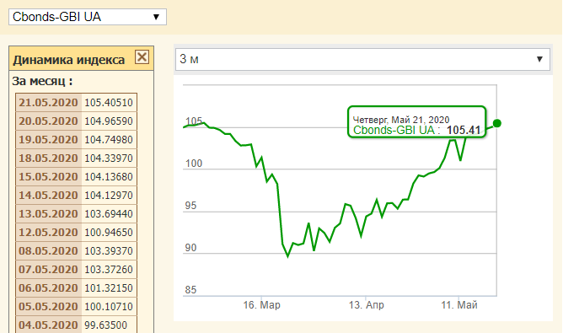Click the 16. Мар axis label
563x333 pixels.
261,305
